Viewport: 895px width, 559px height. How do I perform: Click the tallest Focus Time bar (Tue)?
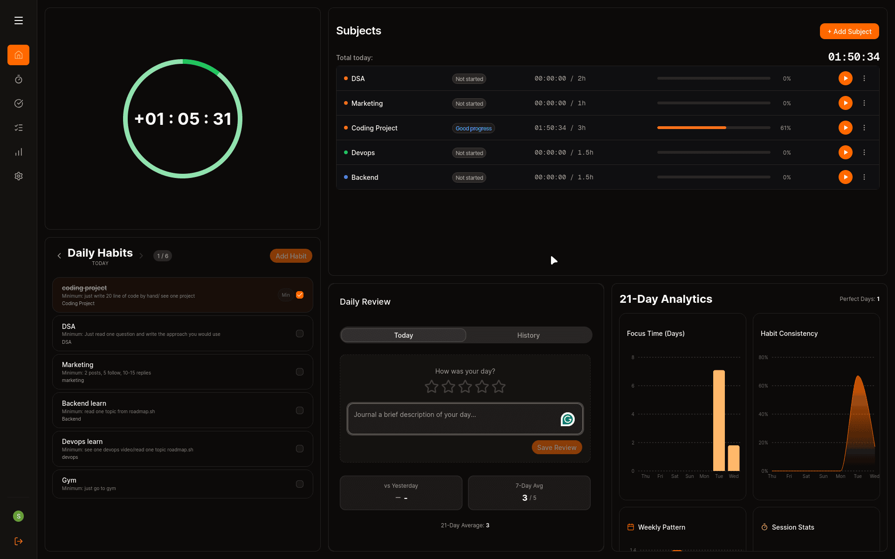(x=719, y=421)
